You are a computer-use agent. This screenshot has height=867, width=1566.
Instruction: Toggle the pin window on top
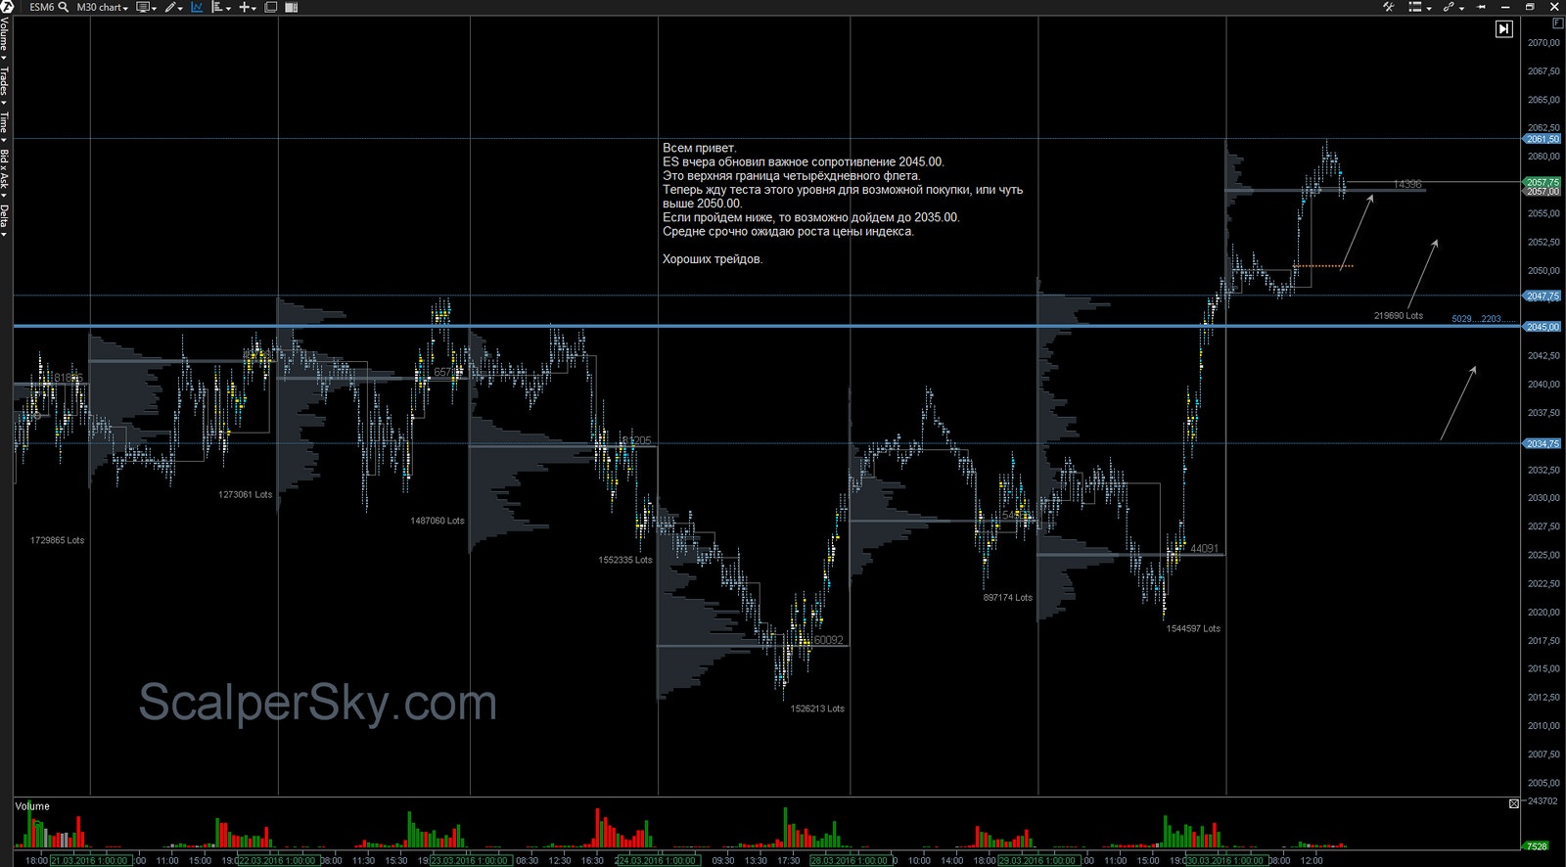coord(1481,7)
